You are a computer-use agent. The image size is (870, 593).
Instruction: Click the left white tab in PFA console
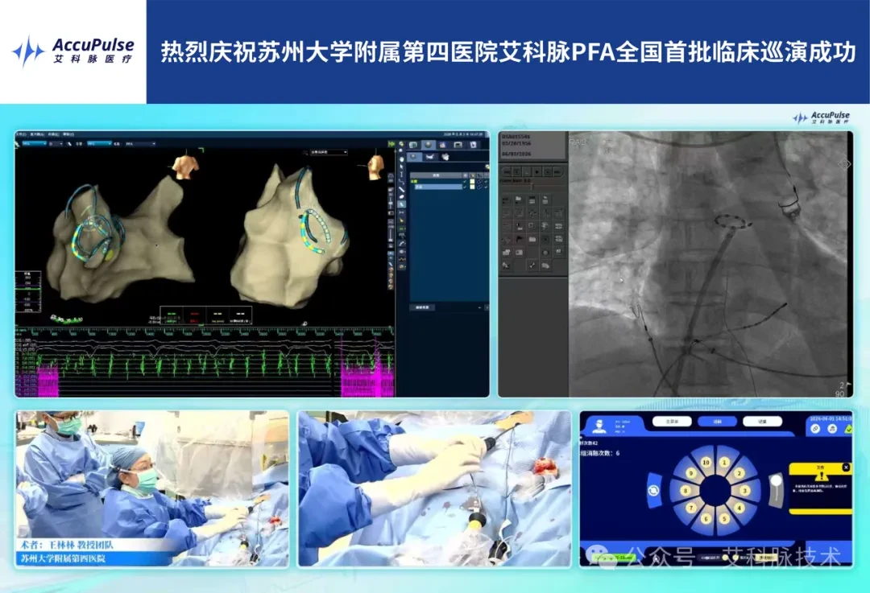coord(672,422)
